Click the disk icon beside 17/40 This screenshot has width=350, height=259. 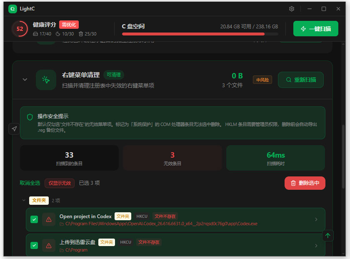[x=35, y=34]
